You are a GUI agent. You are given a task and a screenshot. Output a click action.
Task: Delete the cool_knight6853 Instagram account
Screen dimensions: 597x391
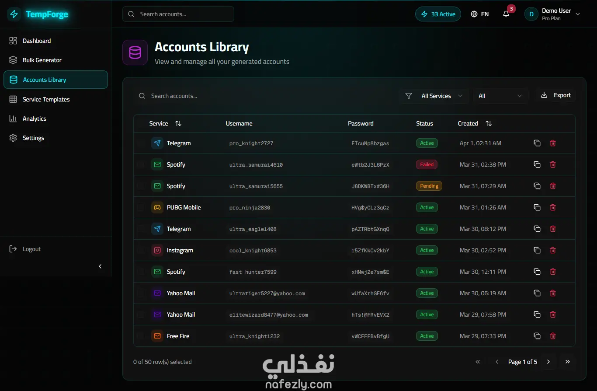pyautogui.click(x=553, y=250)
